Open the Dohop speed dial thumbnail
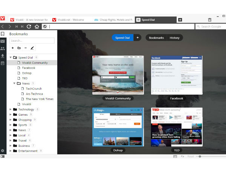This screenshot has width=226, height=169. [x=118, y=127]
